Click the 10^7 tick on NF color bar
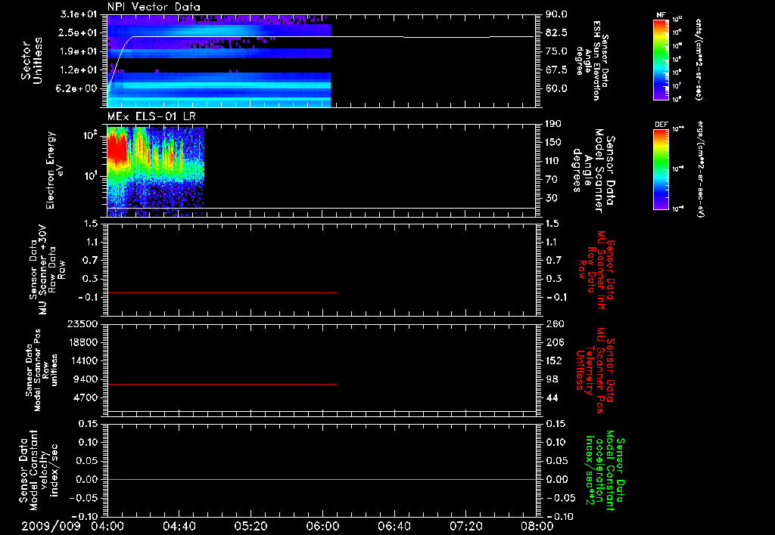Image resolution: width=775 pixels, height=535 pixels. 677,86
